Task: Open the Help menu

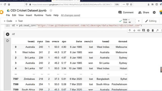Action: (x=56, y=15)
